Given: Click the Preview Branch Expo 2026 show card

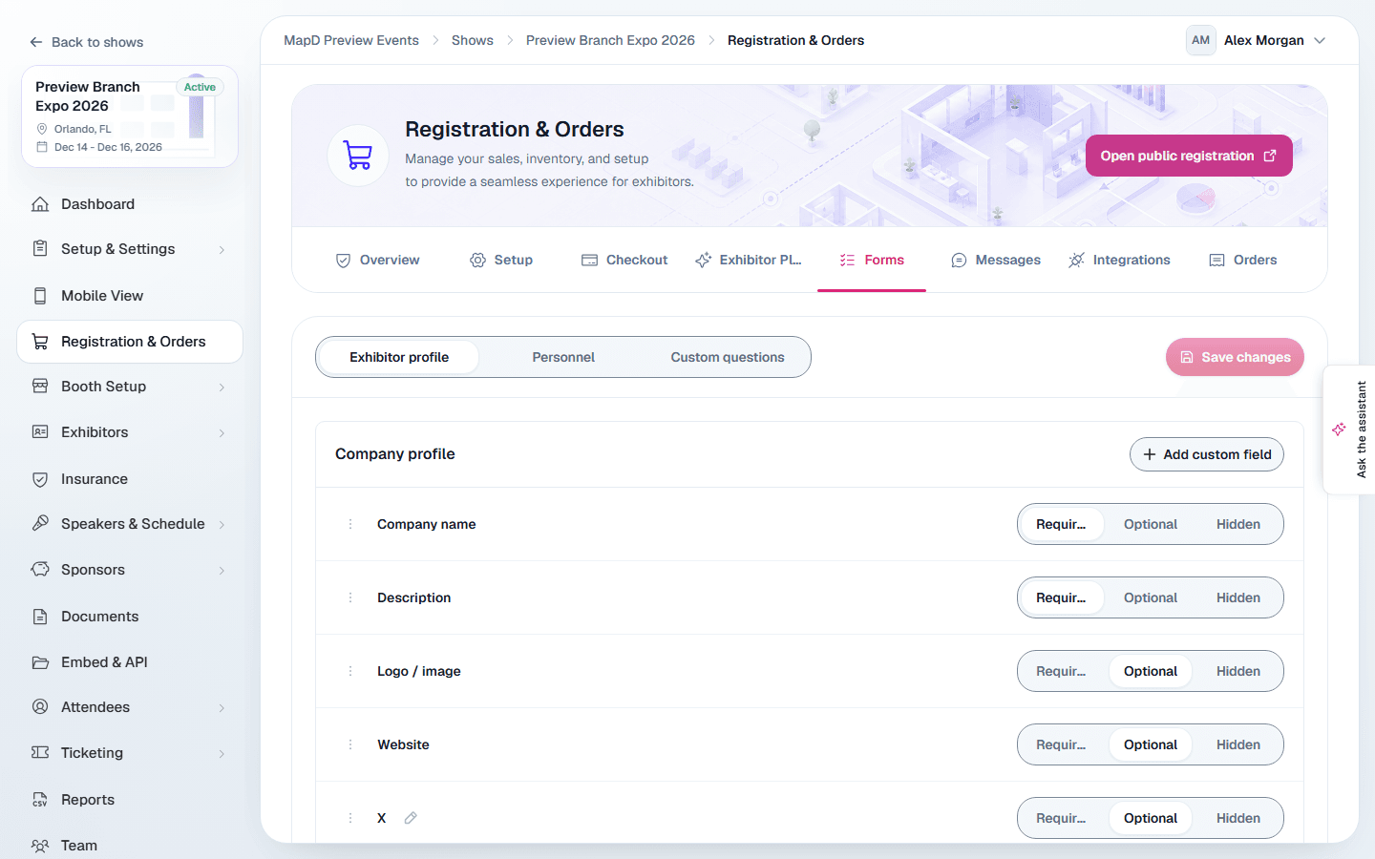Looking at the screenshot, I should coord(130,116).
